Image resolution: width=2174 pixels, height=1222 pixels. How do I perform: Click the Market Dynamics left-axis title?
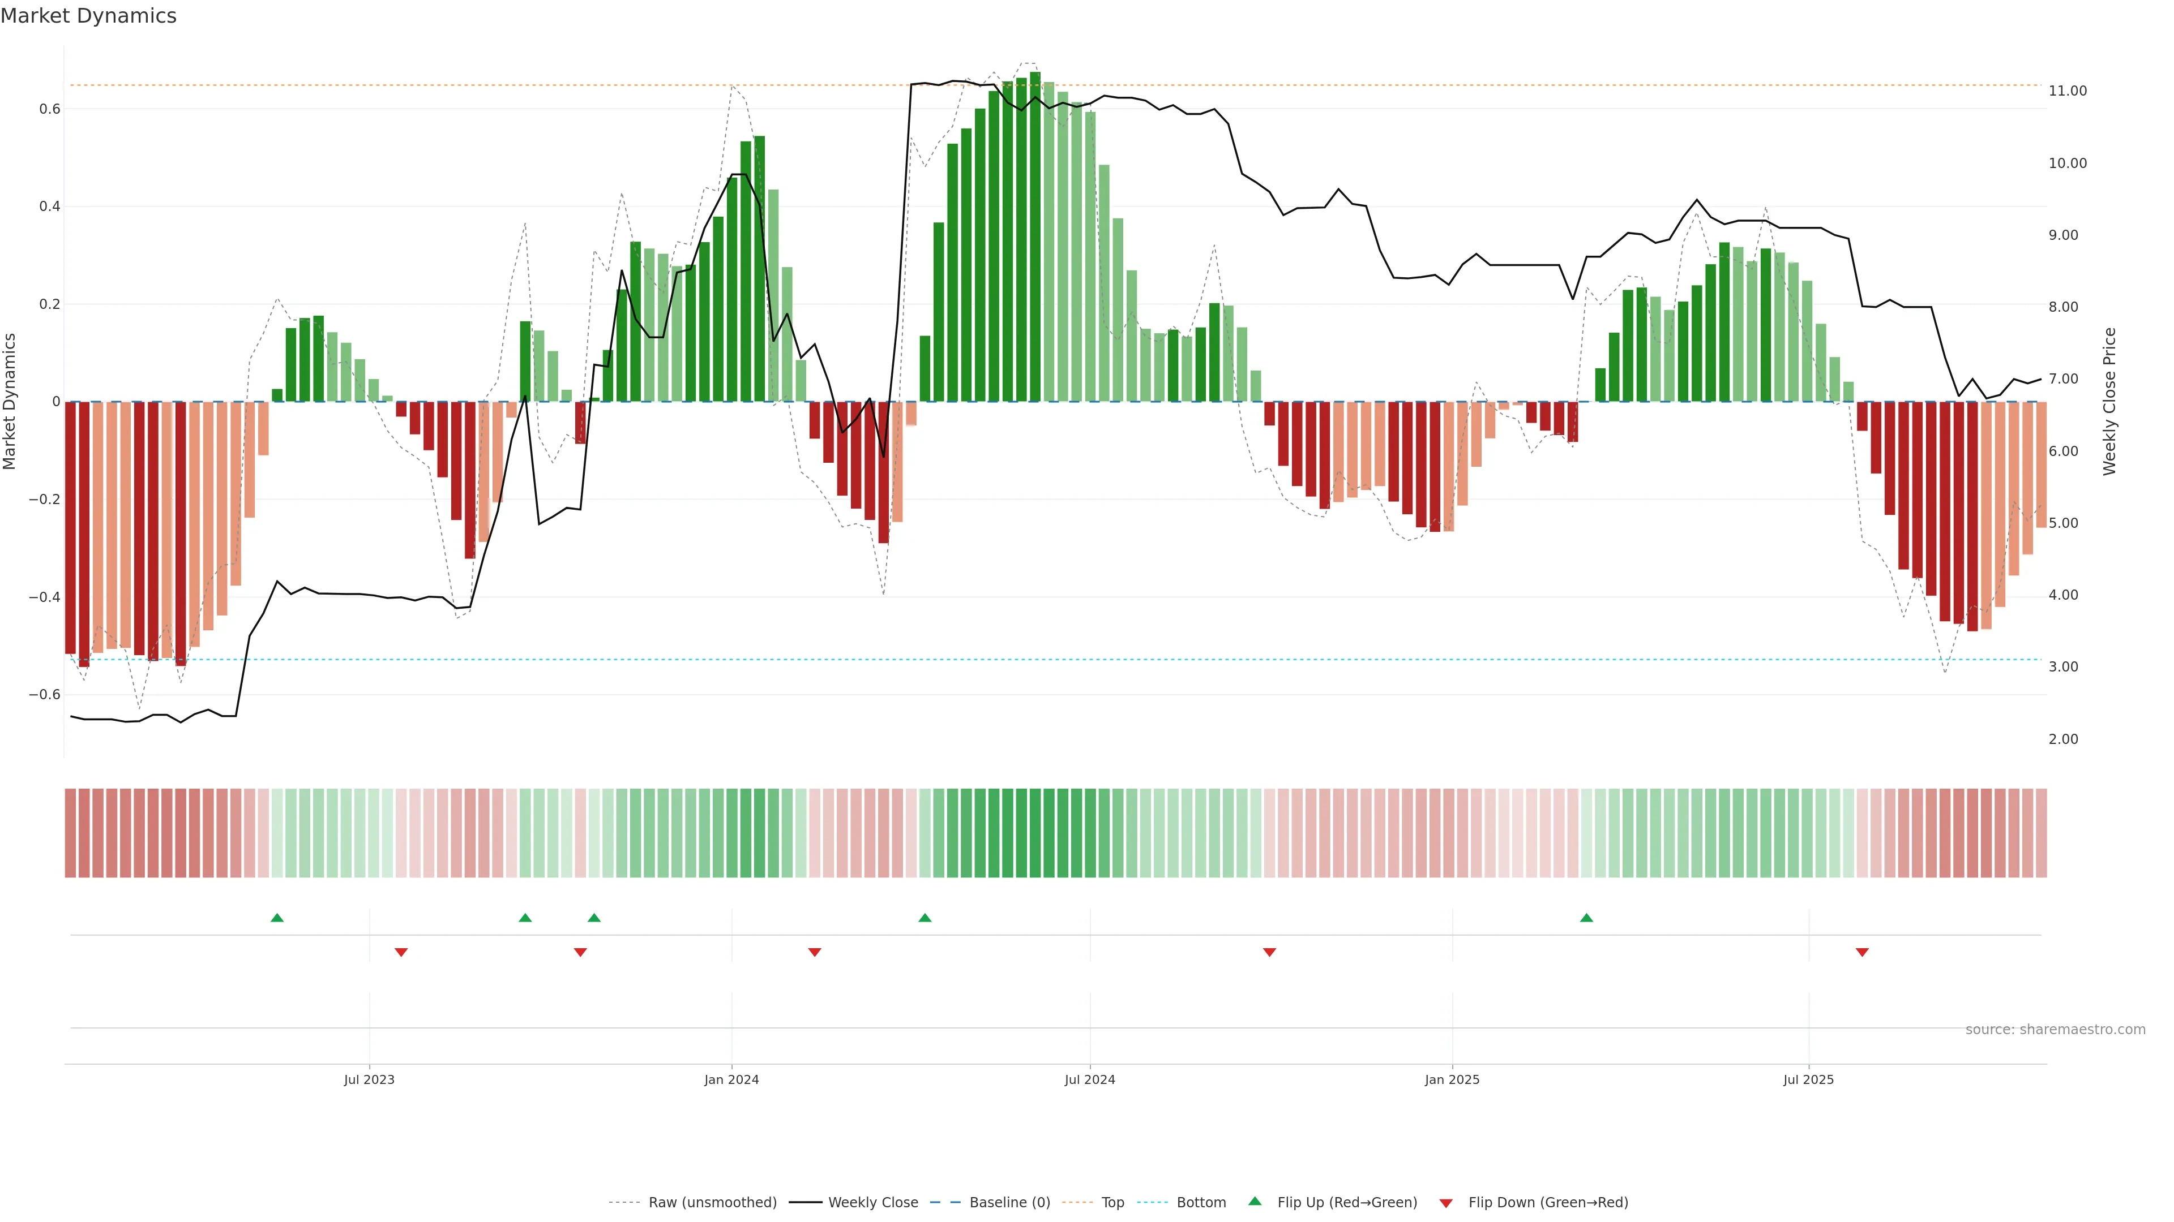click(10, 402)
